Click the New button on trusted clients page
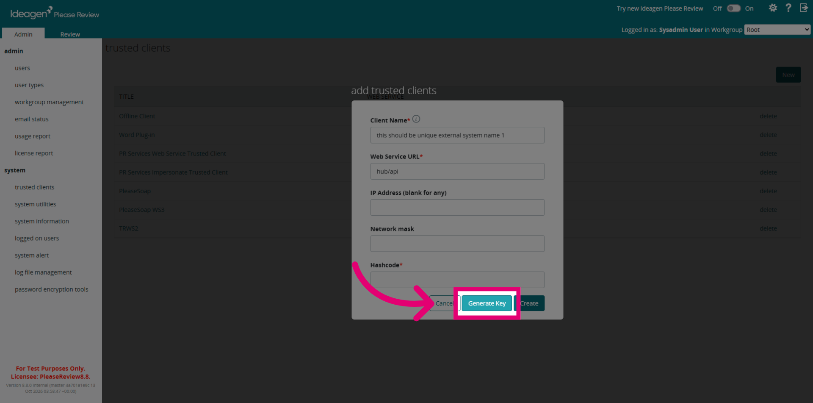Screen dimensions: 813x403 [788, 75]
